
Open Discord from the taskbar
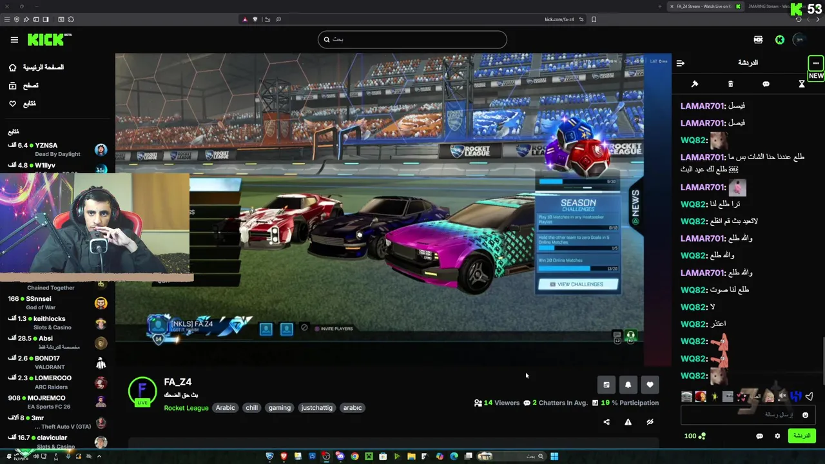(340, 456)
